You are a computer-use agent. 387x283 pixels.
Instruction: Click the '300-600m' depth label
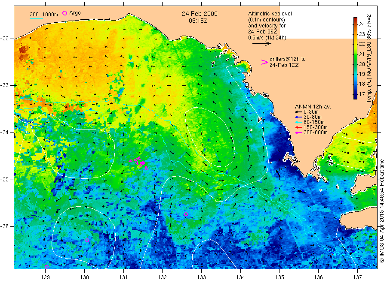click(x=316, y=132)
